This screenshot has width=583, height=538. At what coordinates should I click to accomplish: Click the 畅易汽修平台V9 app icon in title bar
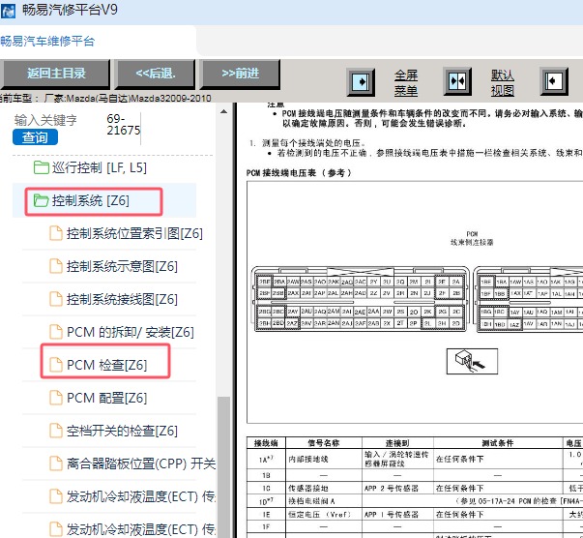[x=9, y=11]
